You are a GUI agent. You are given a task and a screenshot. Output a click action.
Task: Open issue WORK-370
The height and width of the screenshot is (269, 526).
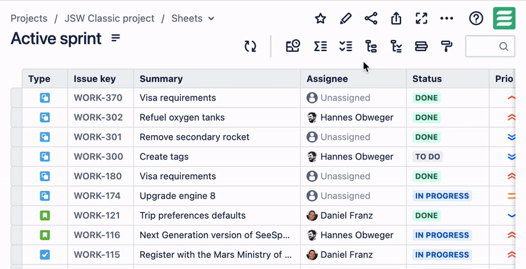pos(98,98)
